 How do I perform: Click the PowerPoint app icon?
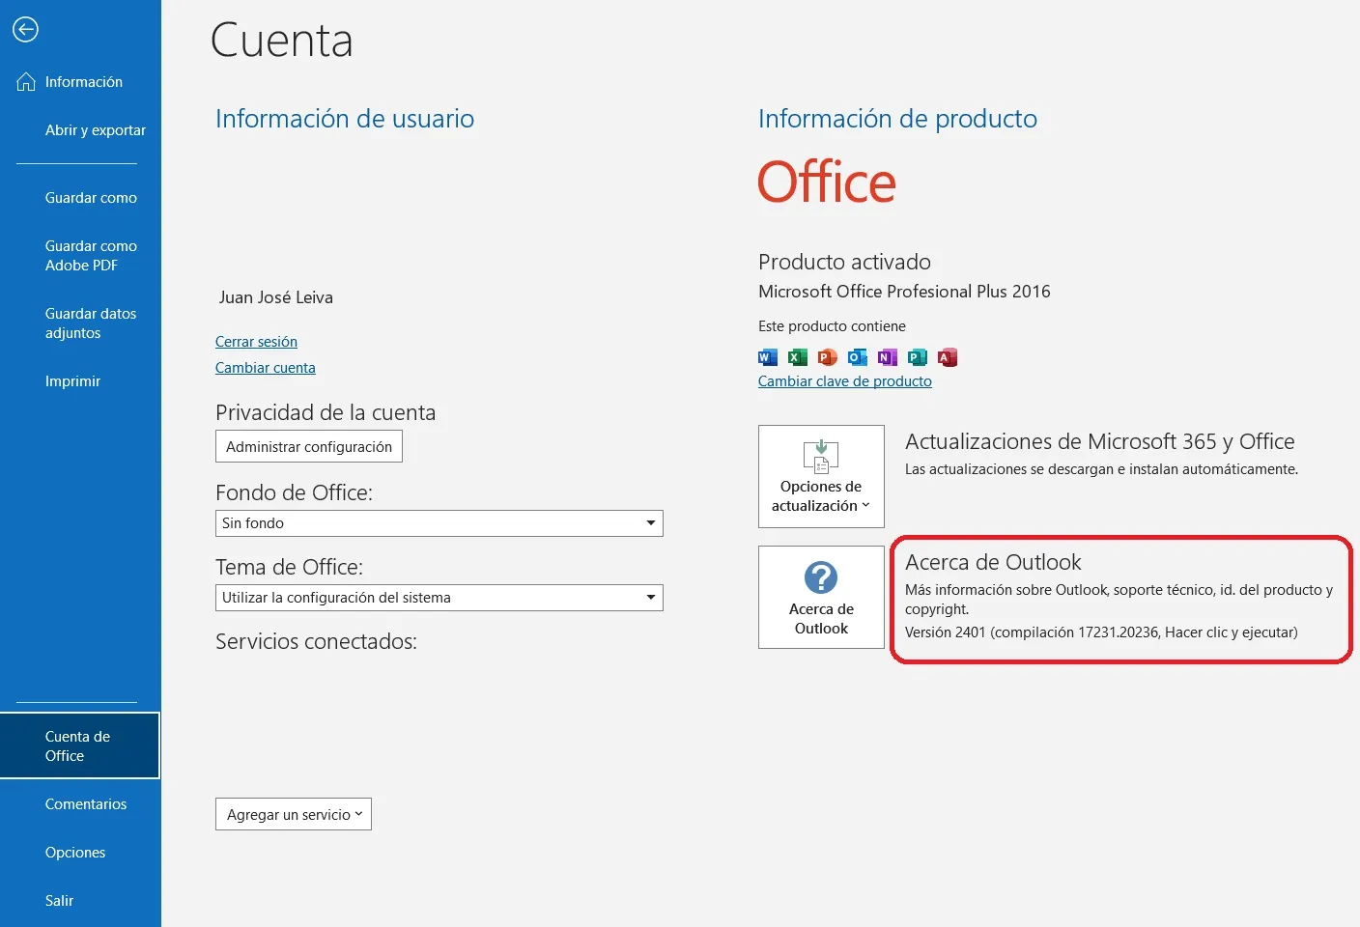[828, 357]
